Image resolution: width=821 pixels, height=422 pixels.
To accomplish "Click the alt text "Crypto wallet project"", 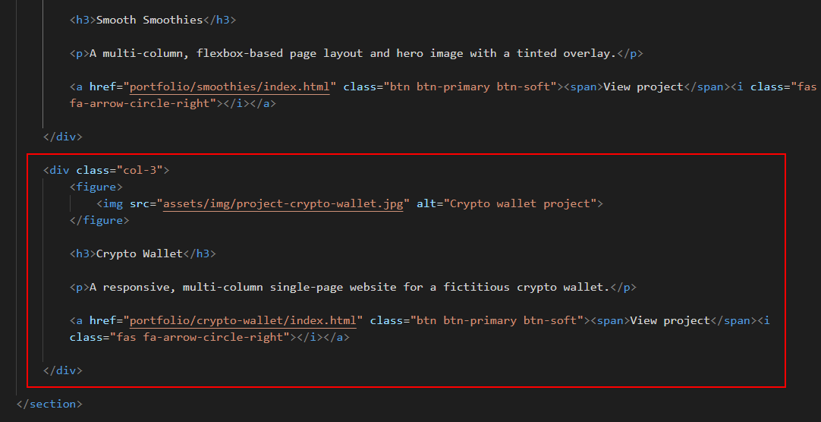I will pos(521,203).
